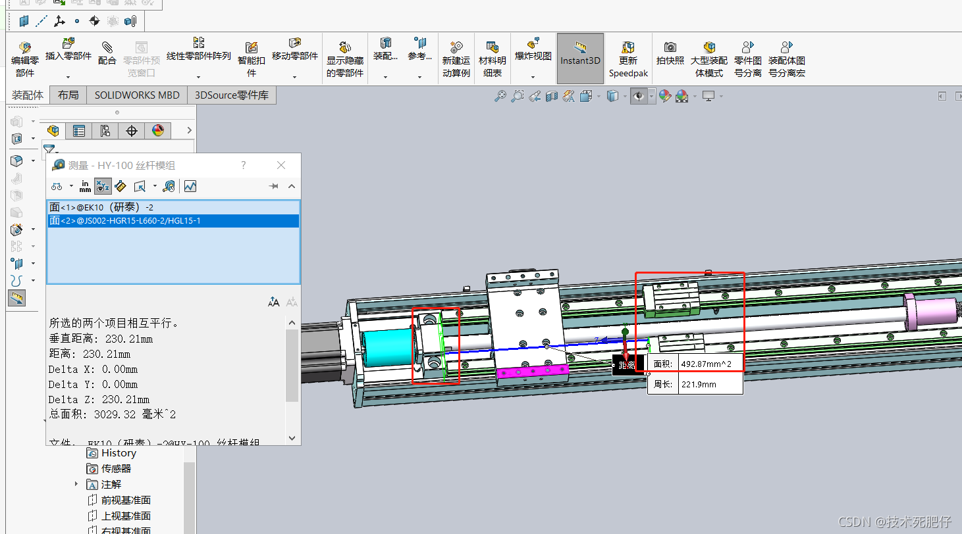Open the 爆炸视图 dropdown arrow
Screen dimensions: 962x534
point(533,77)
